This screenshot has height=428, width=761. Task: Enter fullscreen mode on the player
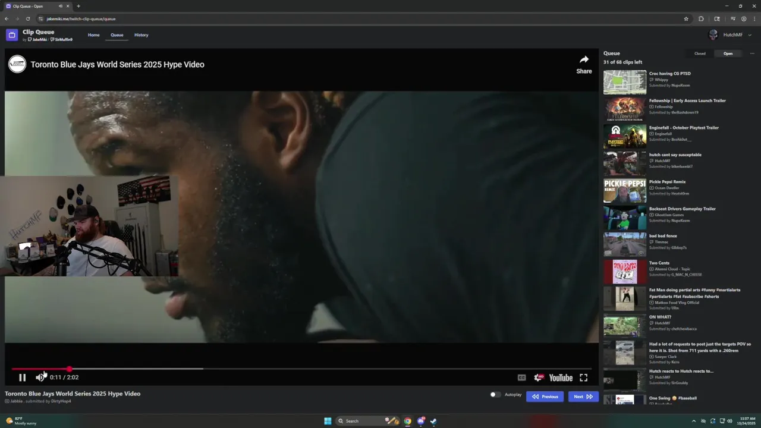tap(584, 377)
